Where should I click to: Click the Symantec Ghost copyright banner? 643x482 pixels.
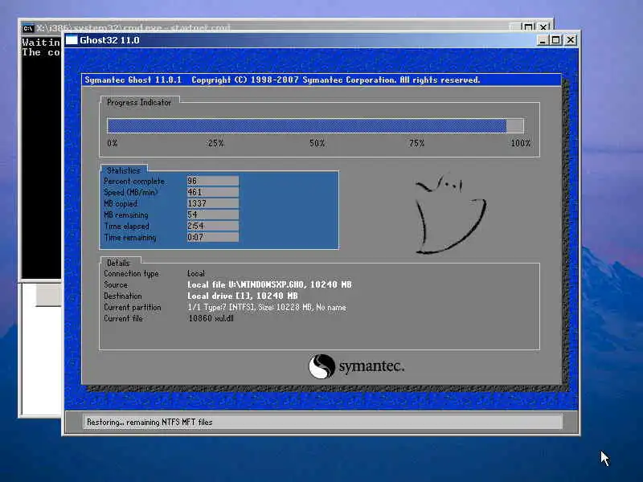[321, 80]
